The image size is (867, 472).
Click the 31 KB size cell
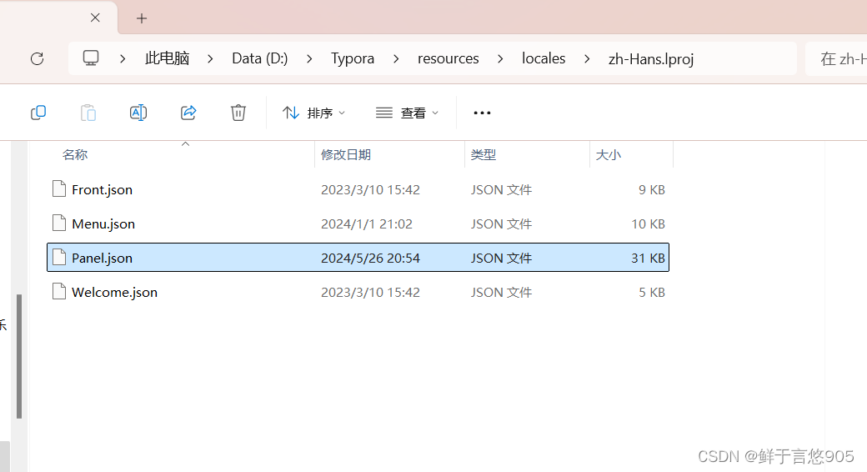[648, 258]
